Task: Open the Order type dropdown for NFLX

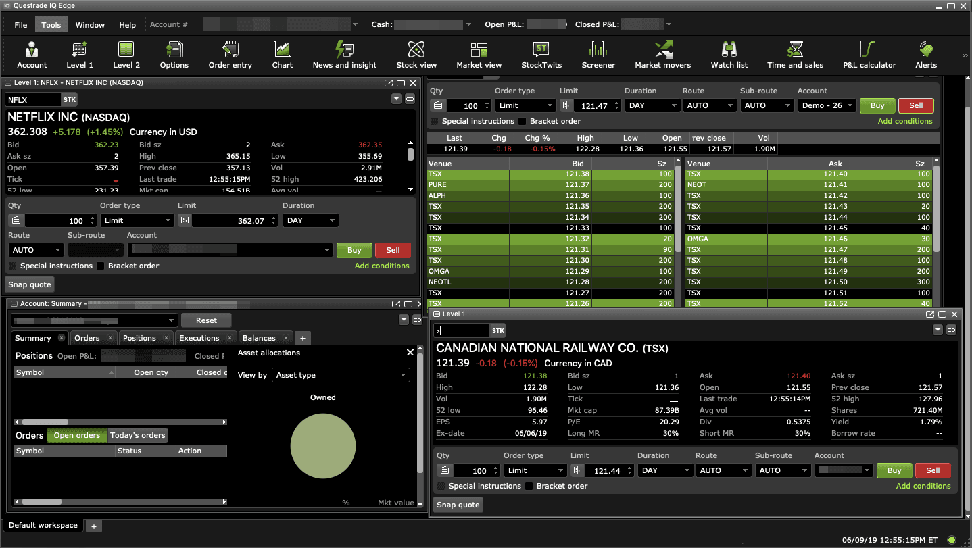Action: (x=137, y=220)
